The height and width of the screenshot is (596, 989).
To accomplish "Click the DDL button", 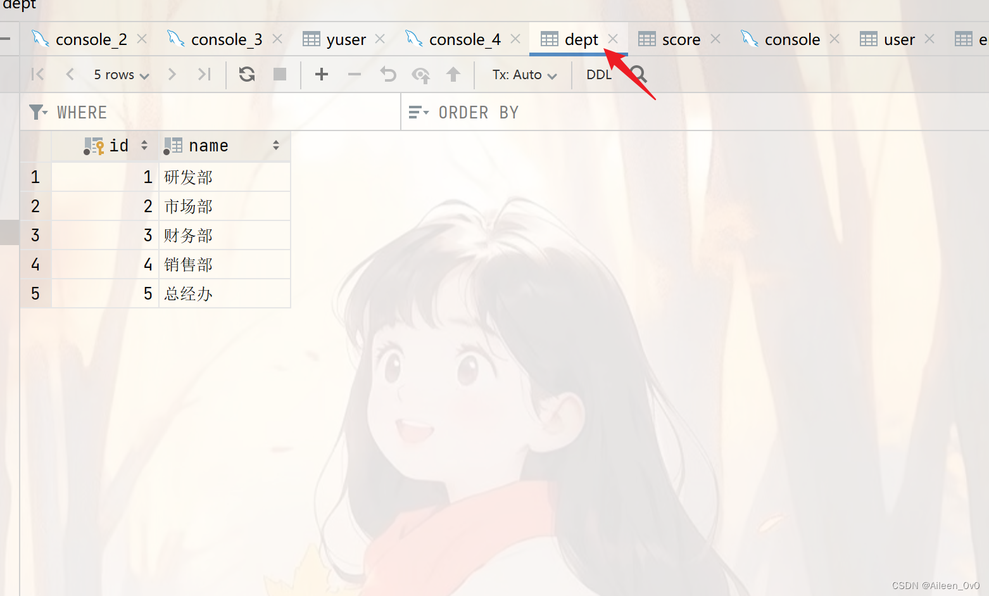I will coord(598,75).
